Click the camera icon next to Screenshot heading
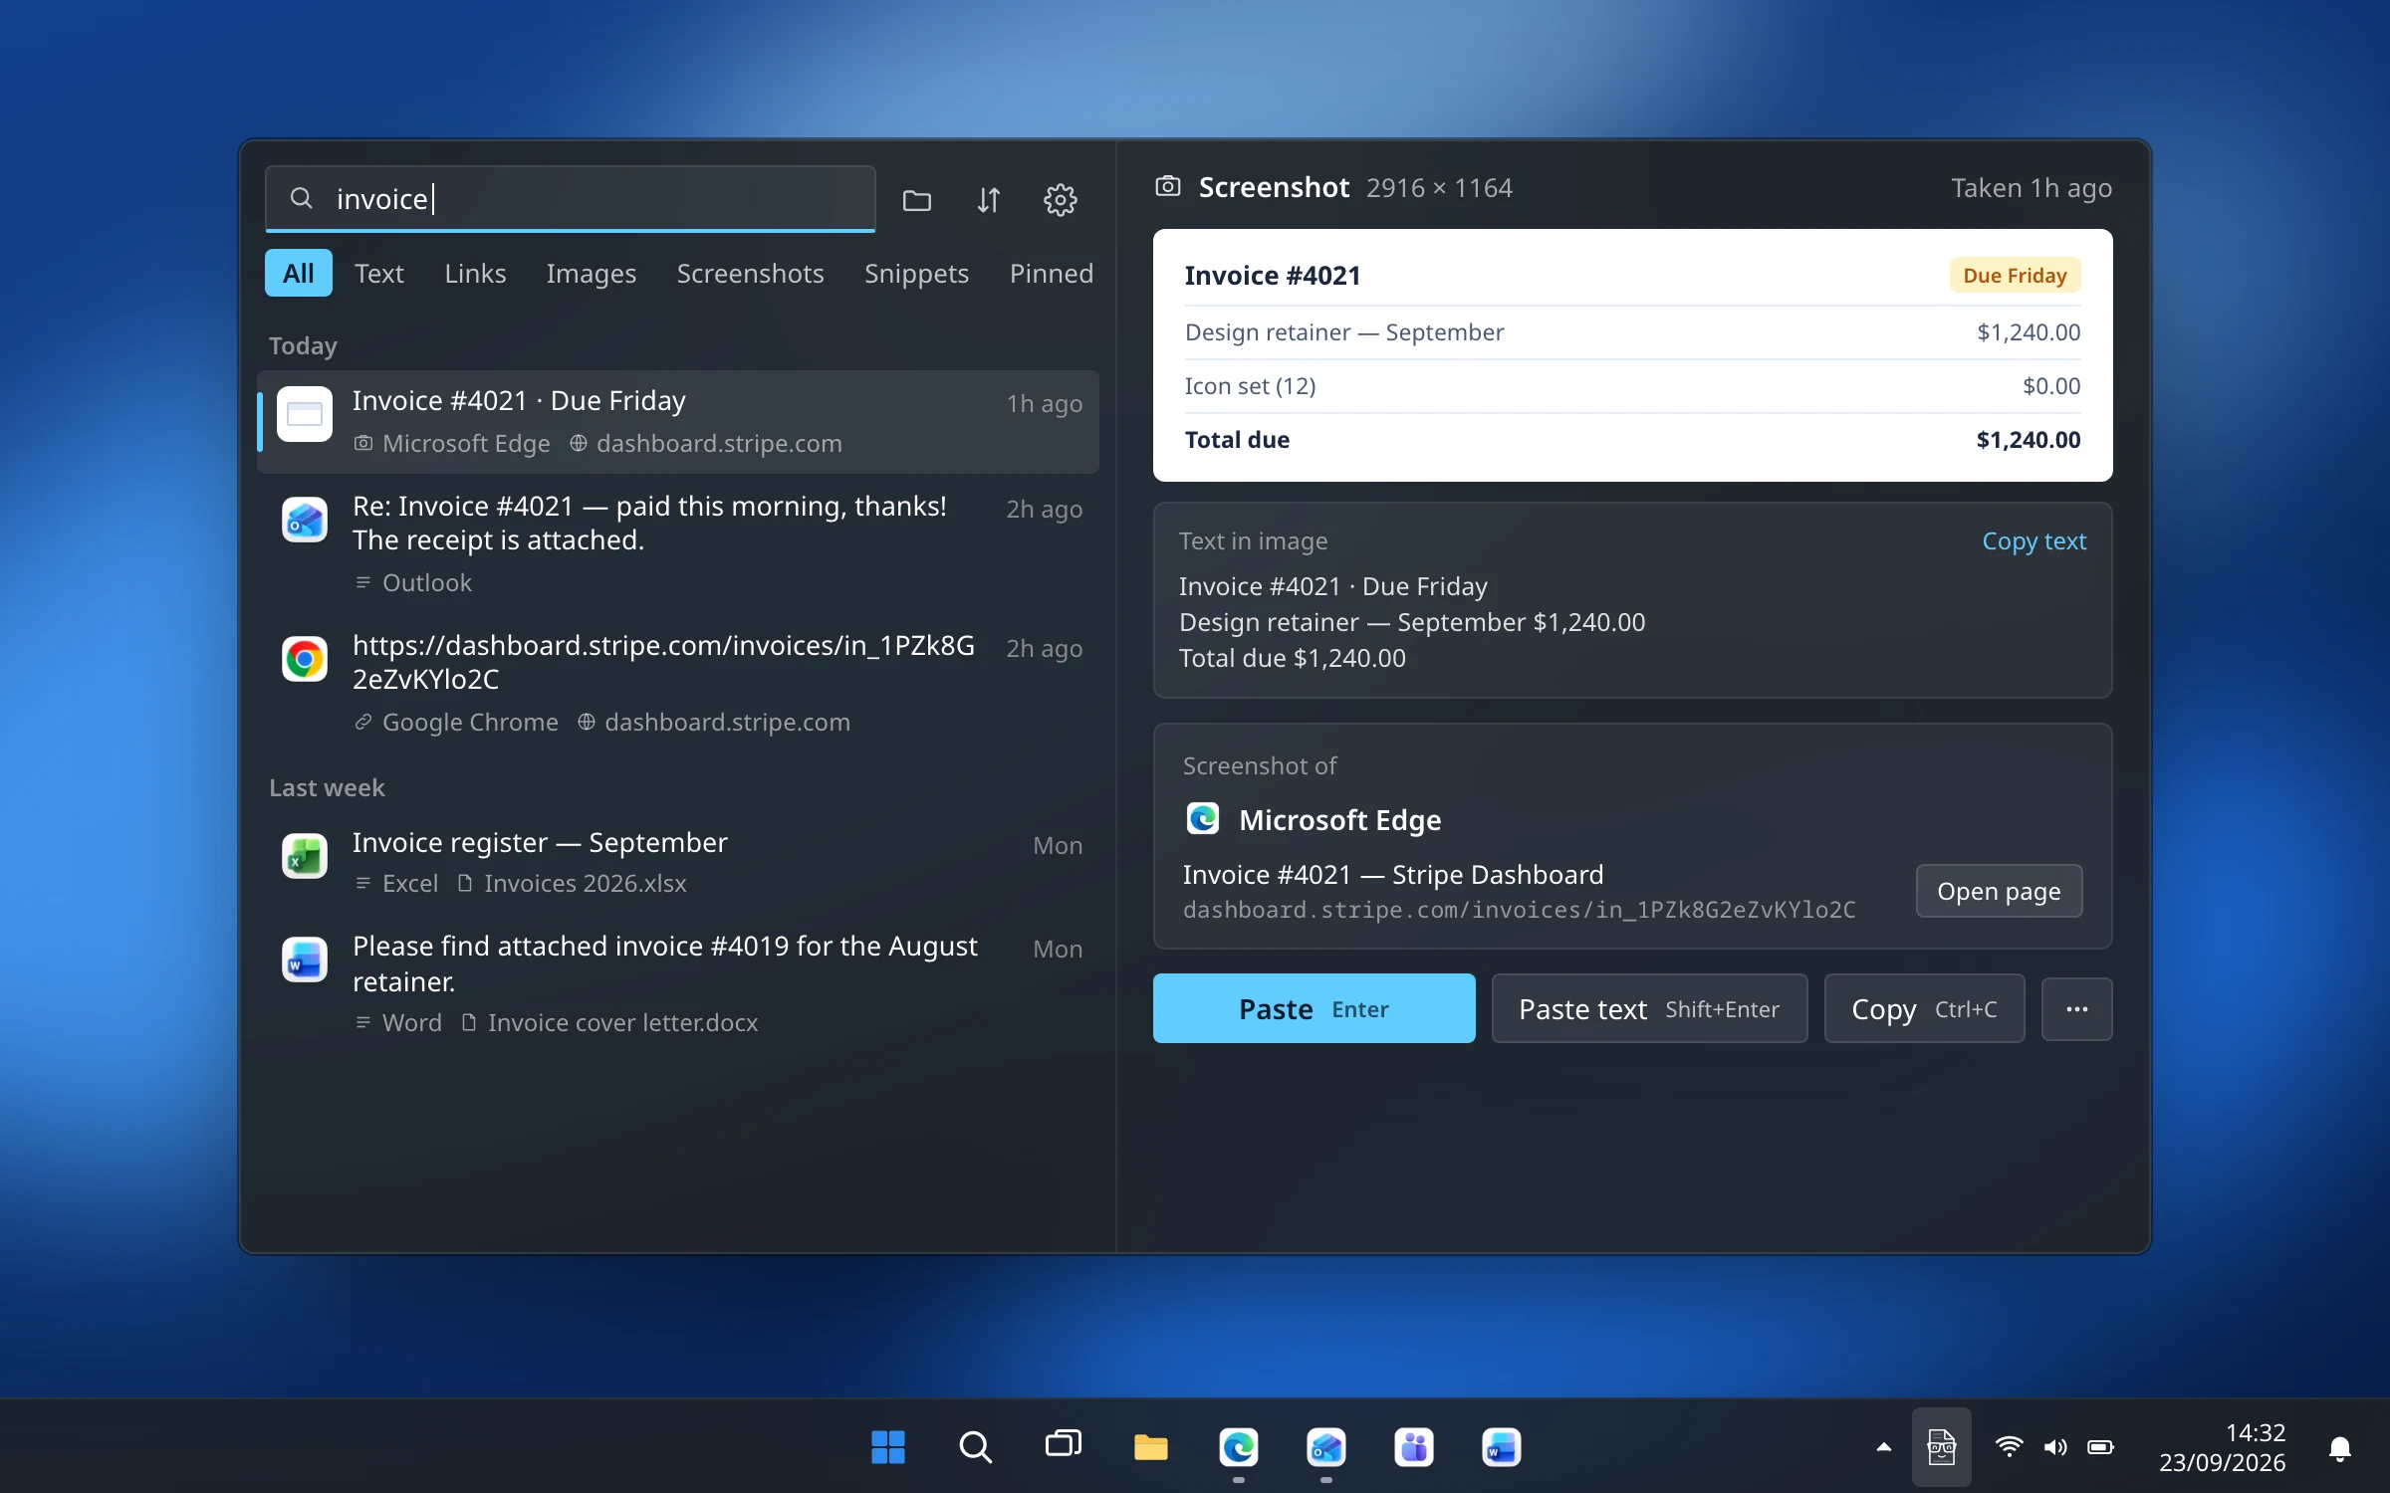The width and height of the screenshot is (2390, 1493). 1167,186
